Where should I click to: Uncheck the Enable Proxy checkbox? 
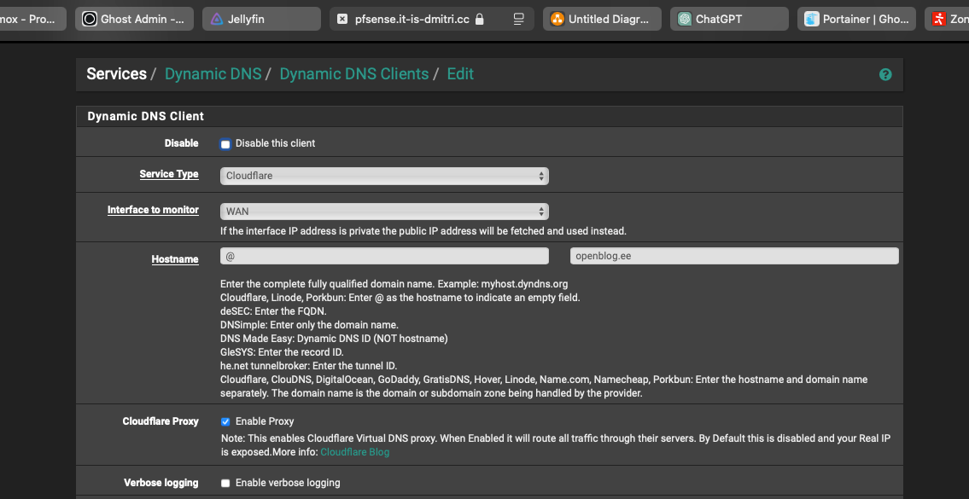[x=225, y=421]
